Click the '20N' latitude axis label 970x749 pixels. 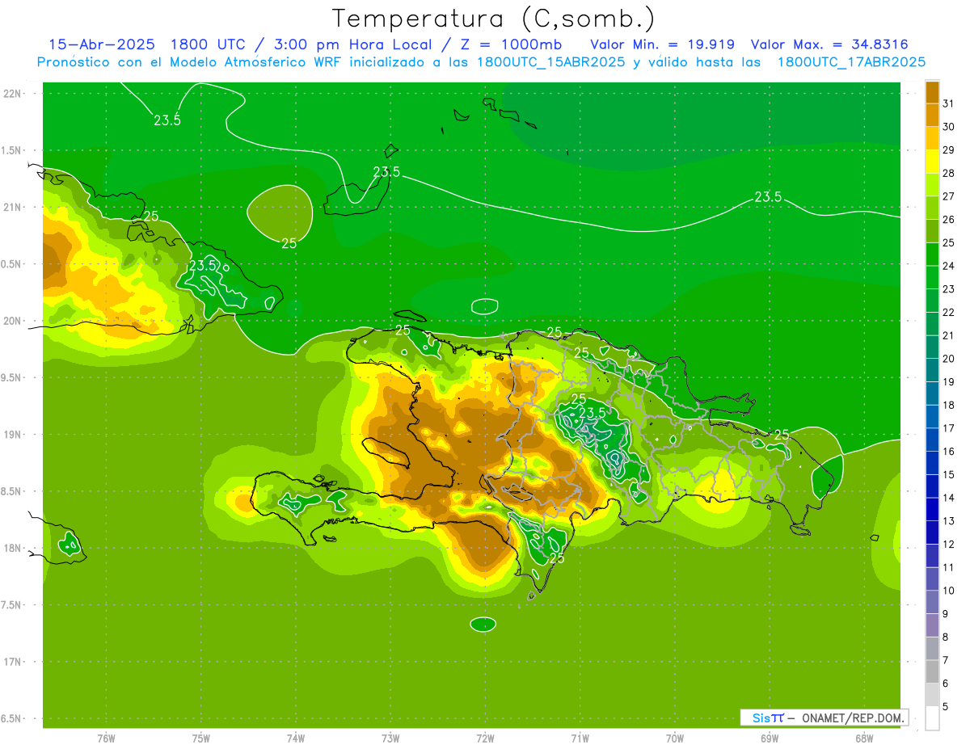point(13,321)
